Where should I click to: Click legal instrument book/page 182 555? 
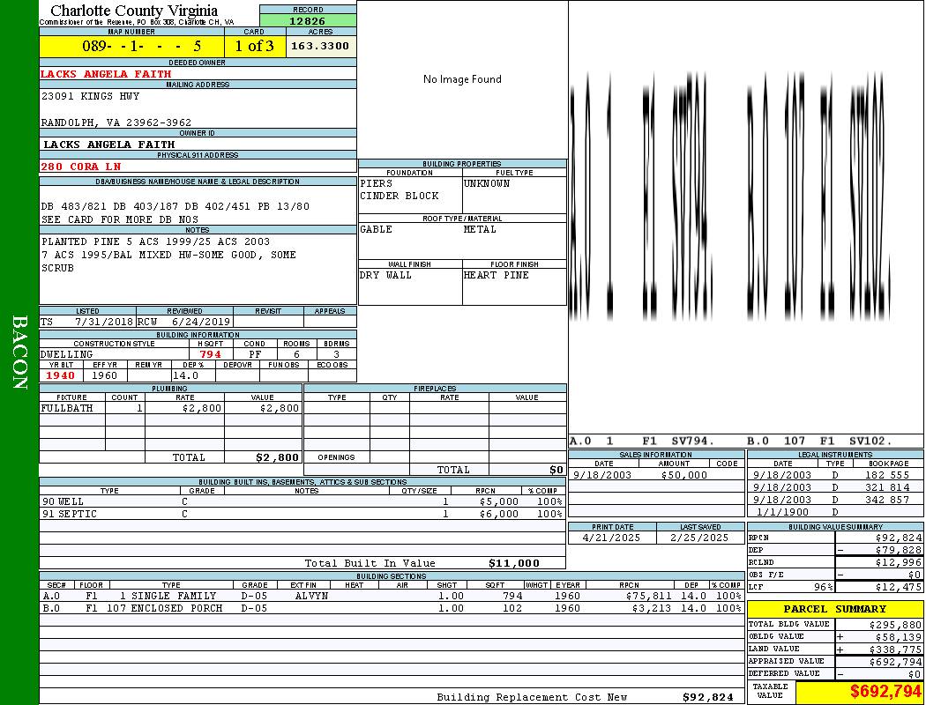click(886, 475)
